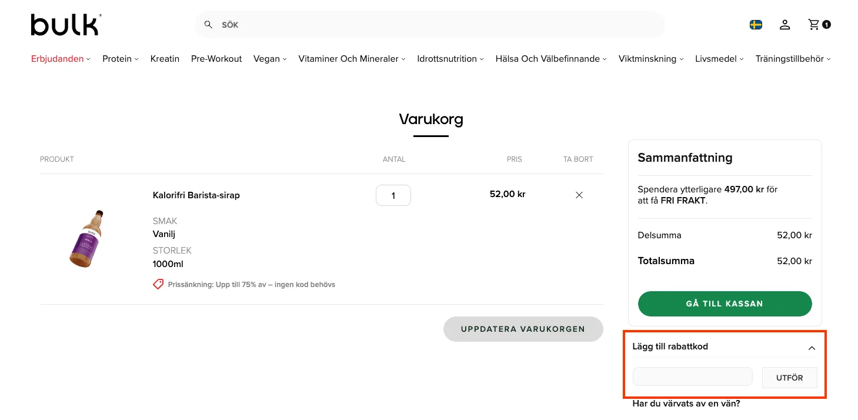Viewport: 858px width, 420px height.
Task: Collapse the Lägg till rabattkod section
Action: [x=812, y=348]
